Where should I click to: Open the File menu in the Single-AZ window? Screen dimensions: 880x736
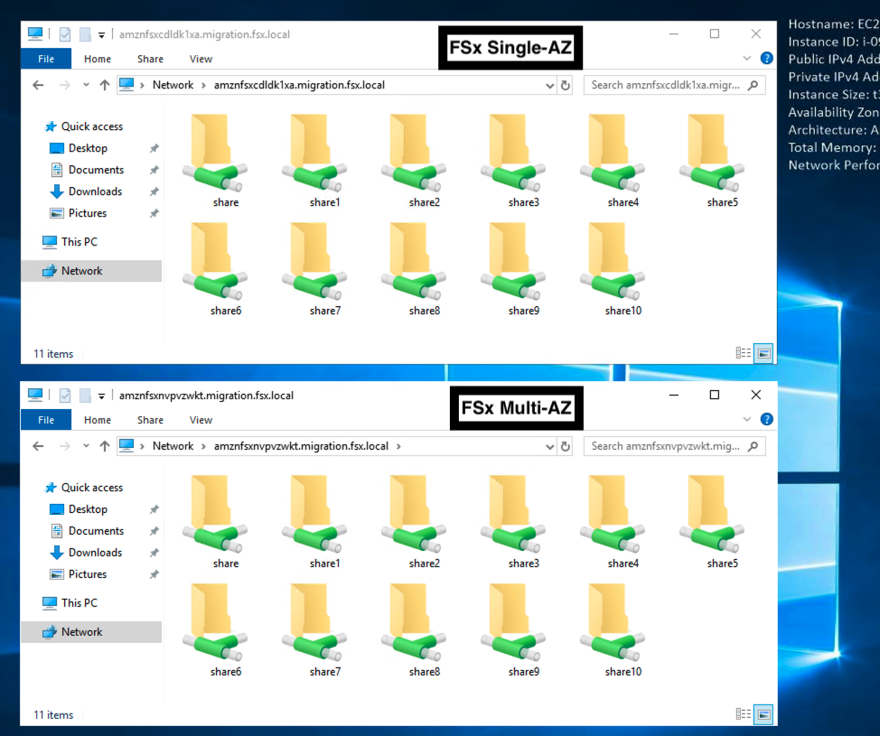coord(45,58)
